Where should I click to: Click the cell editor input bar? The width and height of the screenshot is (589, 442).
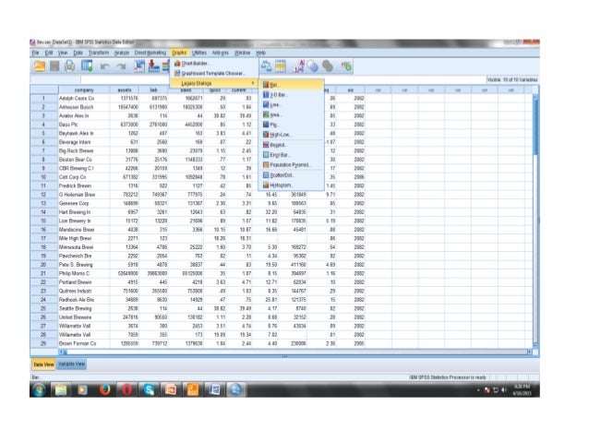tap(282, 79)
